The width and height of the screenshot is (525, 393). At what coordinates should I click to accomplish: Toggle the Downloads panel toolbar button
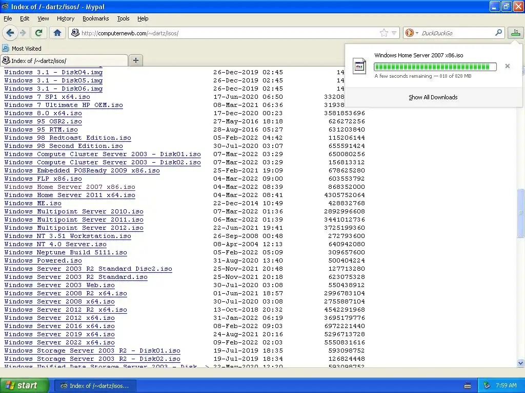pos(516,32)
